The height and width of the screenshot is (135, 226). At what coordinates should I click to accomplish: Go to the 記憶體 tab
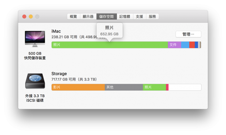point(125,17)
